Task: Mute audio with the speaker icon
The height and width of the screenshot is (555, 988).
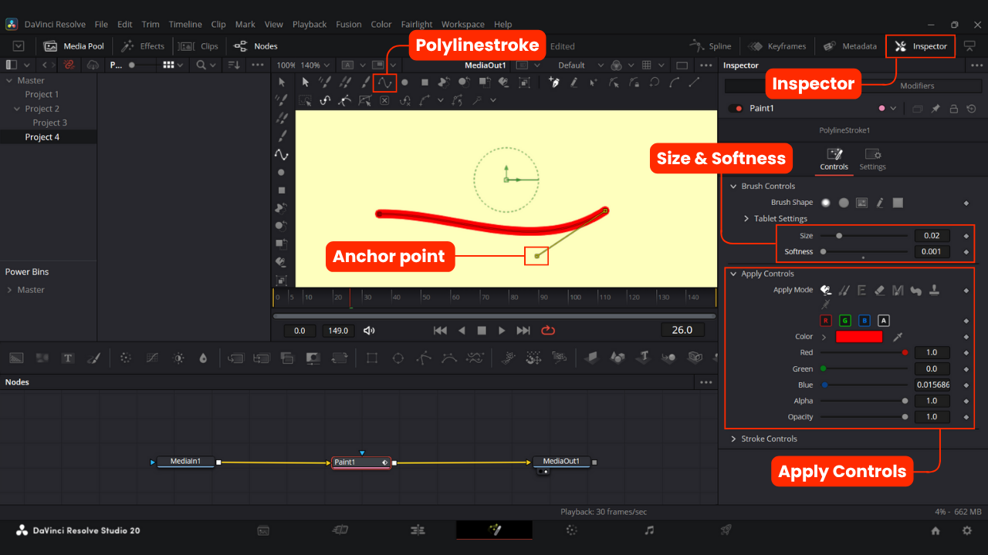Action: coord(369,331)
